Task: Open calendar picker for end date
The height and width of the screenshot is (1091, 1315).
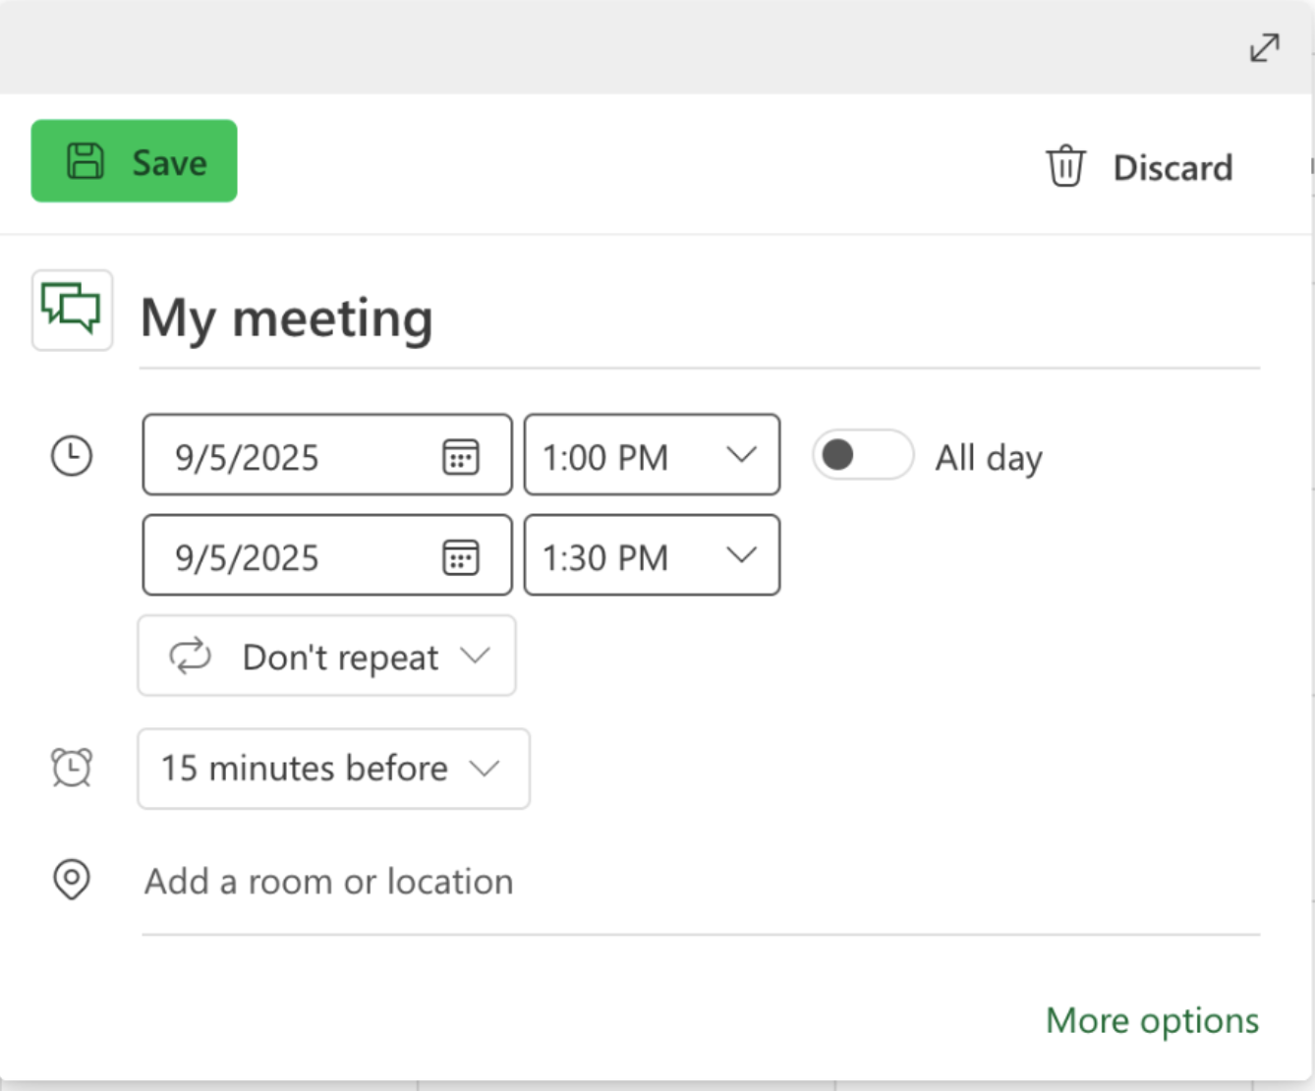Action: point(460,556)
